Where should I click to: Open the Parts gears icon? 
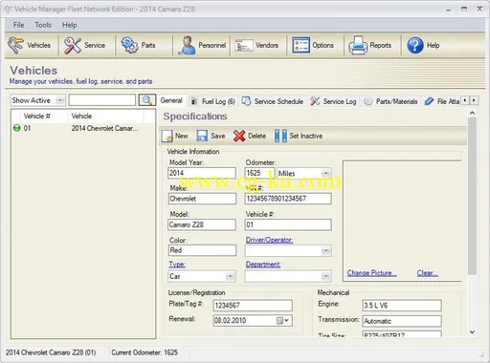click(129, 45)
